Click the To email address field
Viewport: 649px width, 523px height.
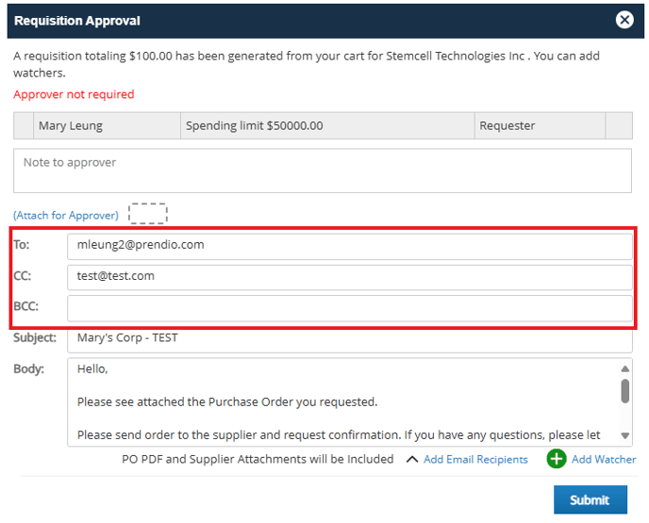pyautogui.click(x=350, y=246)
